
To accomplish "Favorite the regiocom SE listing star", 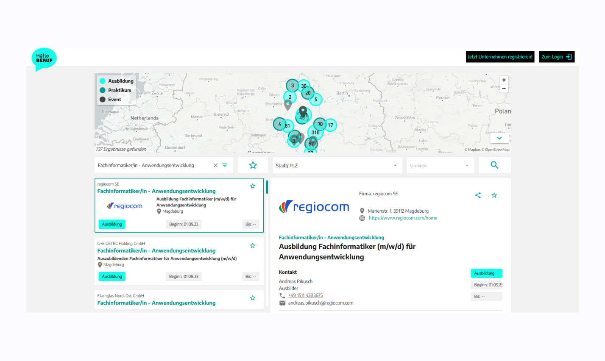I will pyautogui.click(x=253, y=186).
